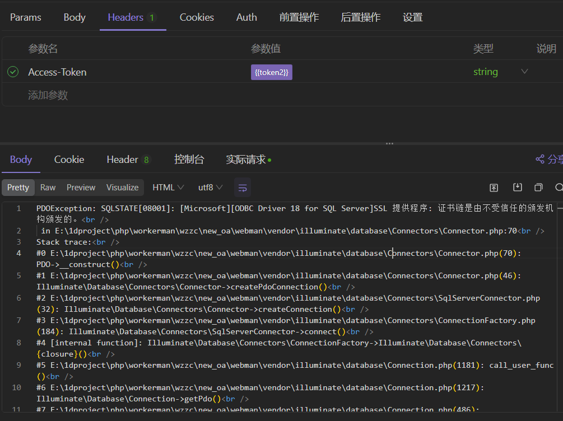Click the panel divider handle dots
The image size is (563, 421).
(x=389, y=143)
